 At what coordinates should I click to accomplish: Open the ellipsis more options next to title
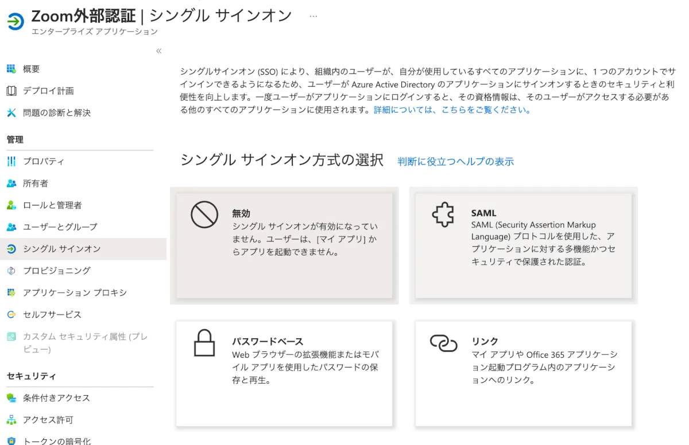[313, 16]
